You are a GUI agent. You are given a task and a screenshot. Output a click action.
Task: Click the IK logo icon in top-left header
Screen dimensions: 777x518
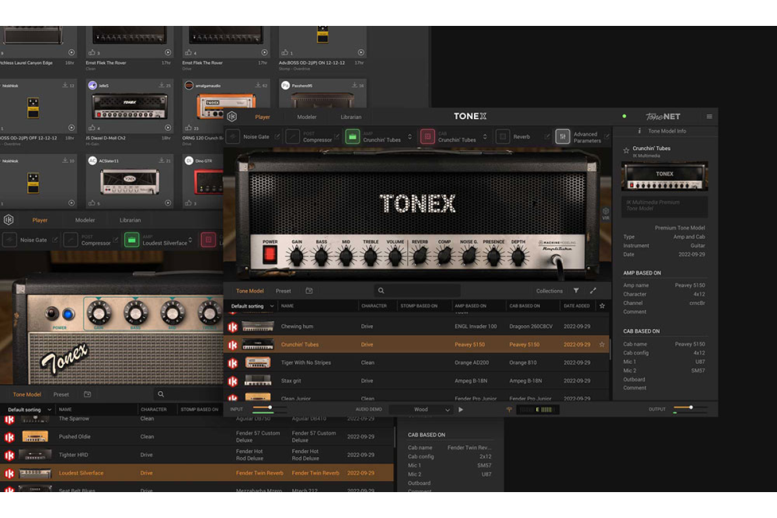pos(232,117)
